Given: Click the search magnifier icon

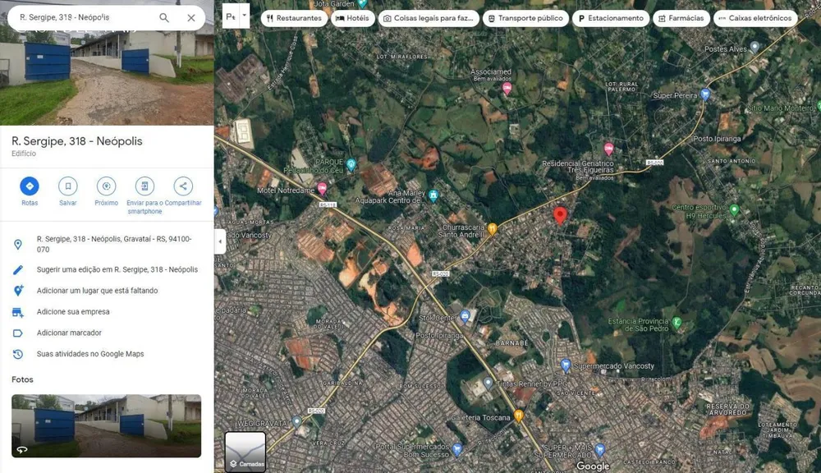Looking at the screenshot, I should (x=164, y=18).
